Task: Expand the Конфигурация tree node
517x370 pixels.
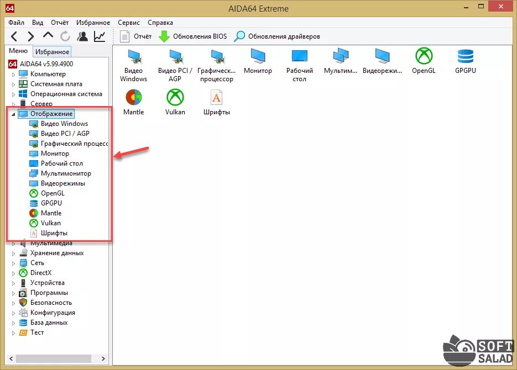Action: pyautogui.click(x=13, y=313)
